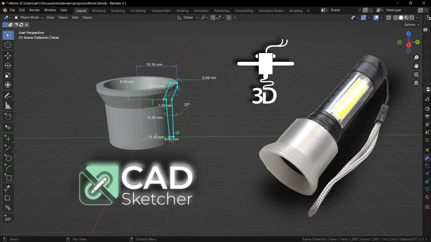Open the editor type dropdown
431x242 pixels.
[x=7, y=17]
